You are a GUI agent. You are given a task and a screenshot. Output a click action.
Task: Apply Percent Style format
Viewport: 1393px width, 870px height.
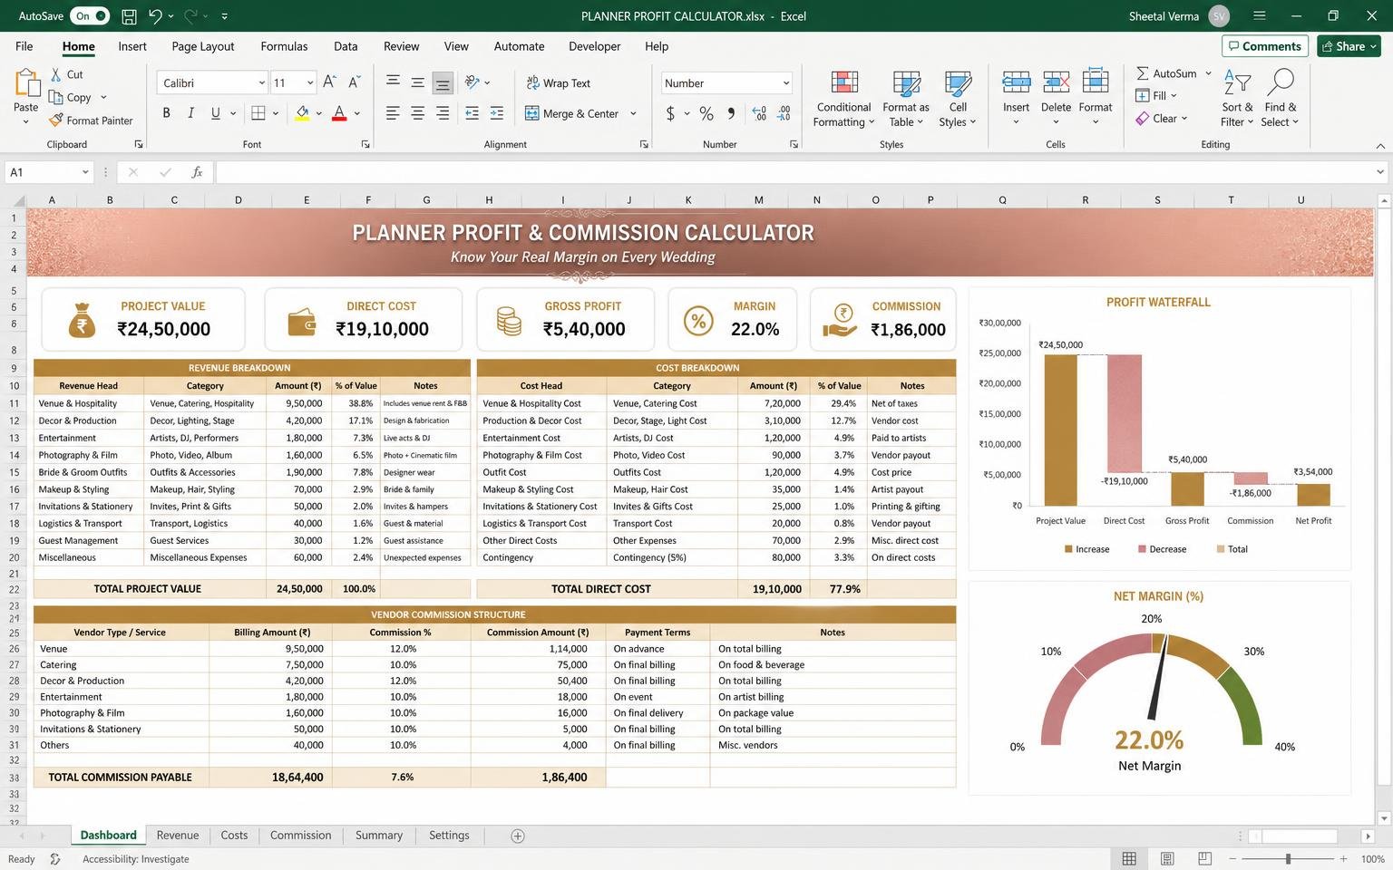[706, 113]
